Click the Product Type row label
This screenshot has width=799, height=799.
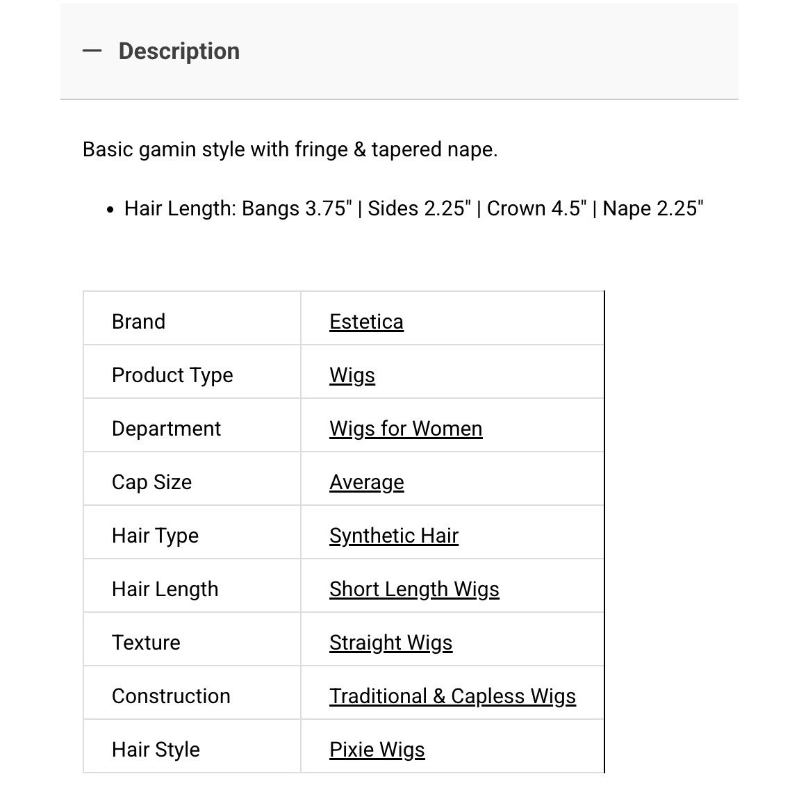coord(172,376)
